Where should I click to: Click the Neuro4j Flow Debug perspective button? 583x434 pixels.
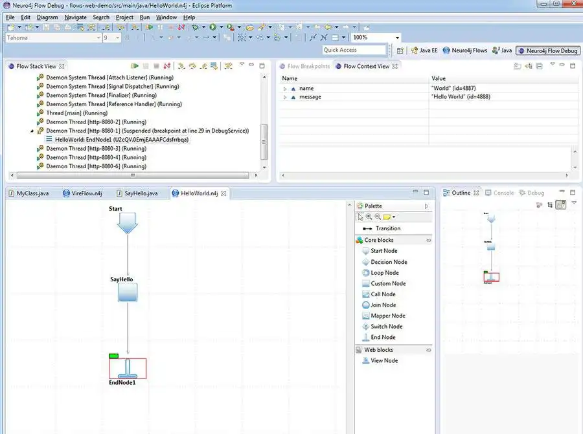(548, 50)
